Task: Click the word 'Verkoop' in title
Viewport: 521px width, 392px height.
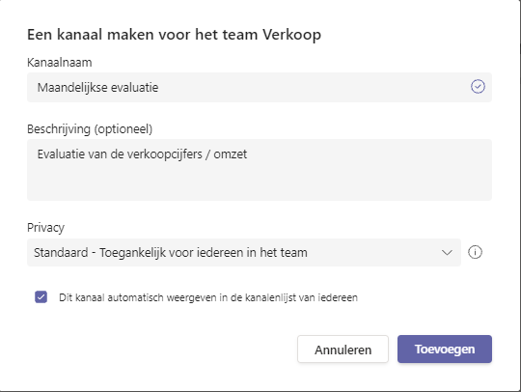Action: 291,36
